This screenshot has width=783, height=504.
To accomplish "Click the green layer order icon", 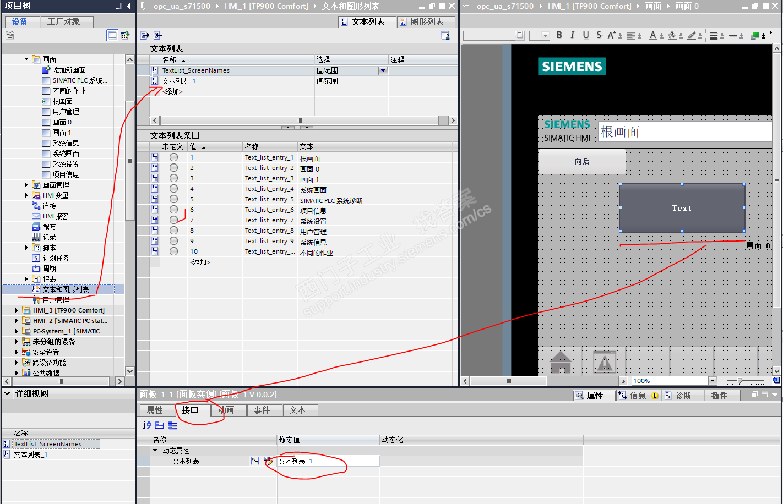I will coord(756,35).
